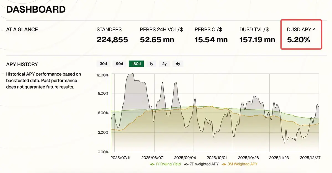Click the black 7D weighted APY legend marker
This screenshot has width=332, height=173.
(x=186, y=164)
